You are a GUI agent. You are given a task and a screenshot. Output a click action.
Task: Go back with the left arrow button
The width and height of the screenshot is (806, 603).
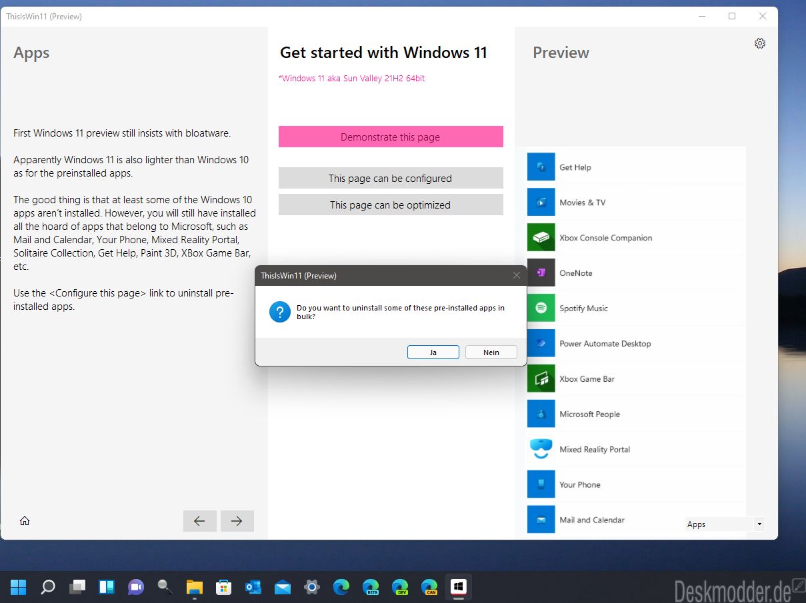click(x=199, y=521)
